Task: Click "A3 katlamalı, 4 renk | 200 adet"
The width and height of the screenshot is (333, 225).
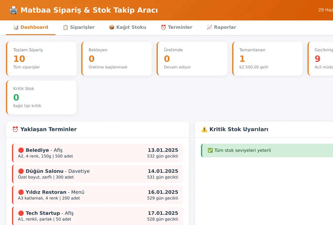Action: (49, 198)
